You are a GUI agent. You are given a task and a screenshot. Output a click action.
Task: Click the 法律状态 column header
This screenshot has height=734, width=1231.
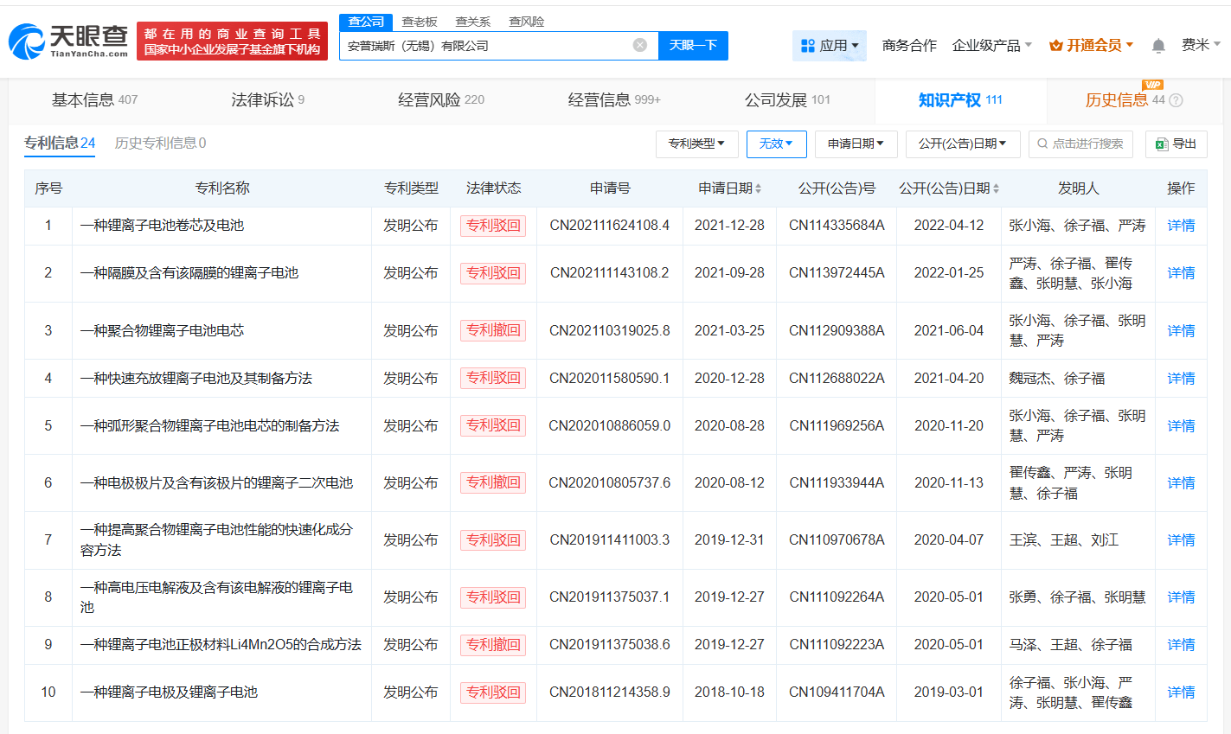(493, 188)
